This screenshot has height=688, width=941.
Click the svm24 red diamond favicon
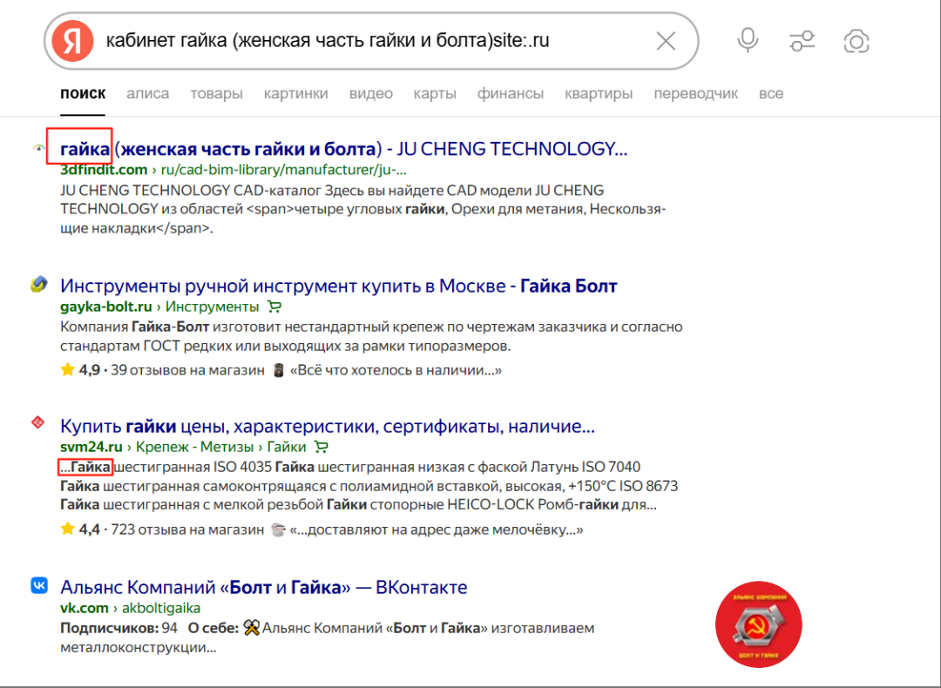[x=37, y=423]
